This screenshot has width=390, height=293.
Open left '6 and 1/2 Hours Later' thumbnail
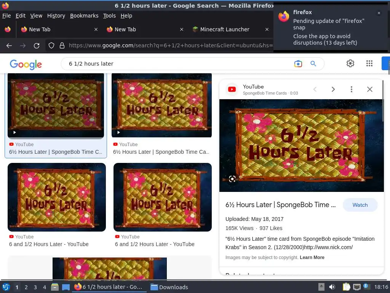(x=57, y=197)
